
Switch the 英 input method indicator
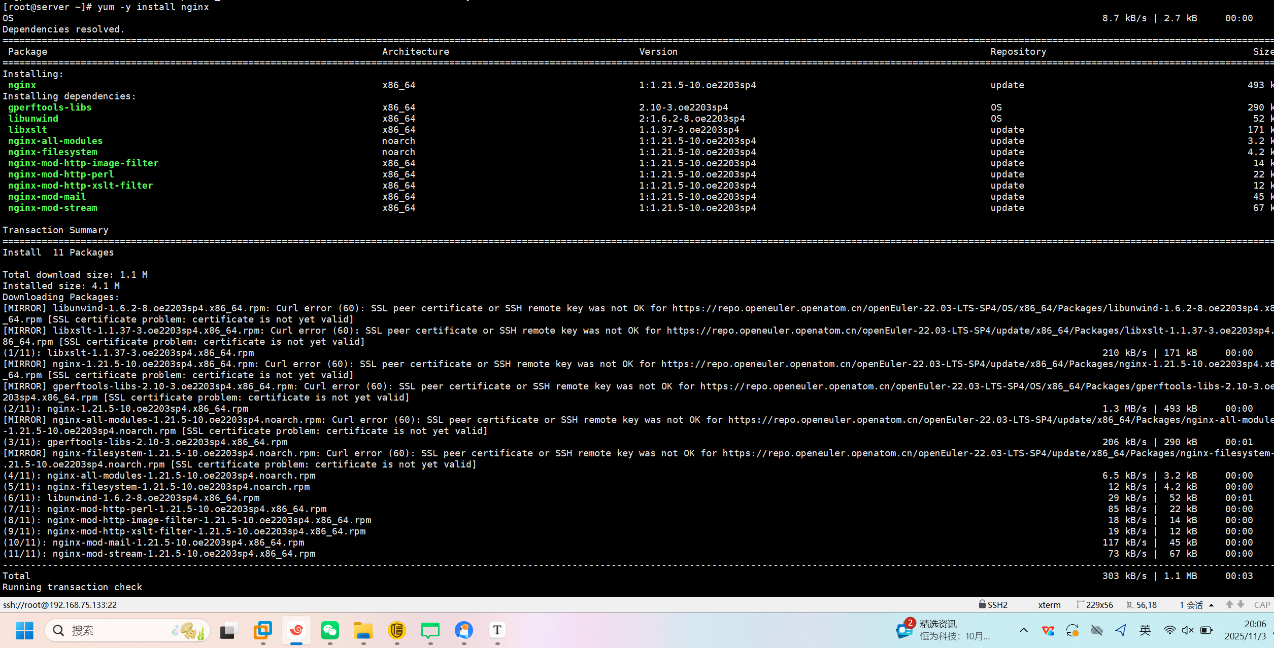(1145, 630)
